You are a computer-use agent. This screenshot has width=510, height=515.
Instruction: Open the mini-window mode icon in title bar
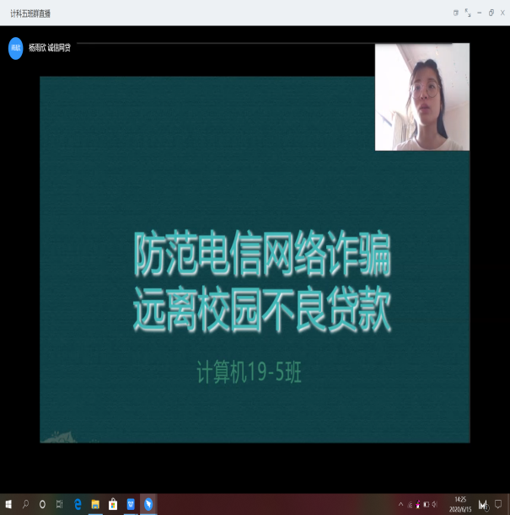pyautogui.click(x=456, y=13)
